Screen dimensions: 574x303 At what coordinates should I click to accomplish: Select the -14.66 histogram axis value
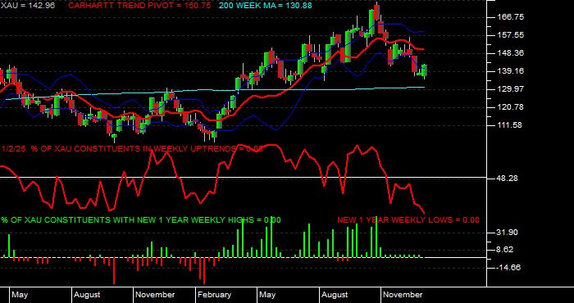508,268
